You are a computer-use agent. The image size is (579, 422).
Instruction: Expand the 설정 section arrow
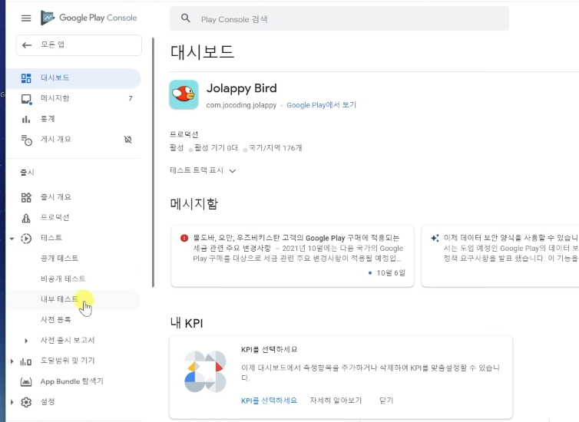[12, 403]
